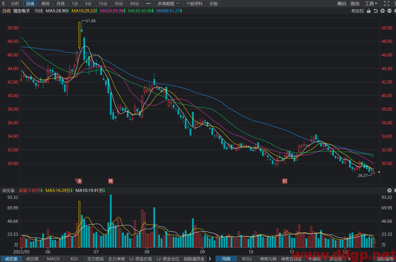Select 日线 daily period
Viewport: 396px width, 262px height.
[x=30, y=3]
